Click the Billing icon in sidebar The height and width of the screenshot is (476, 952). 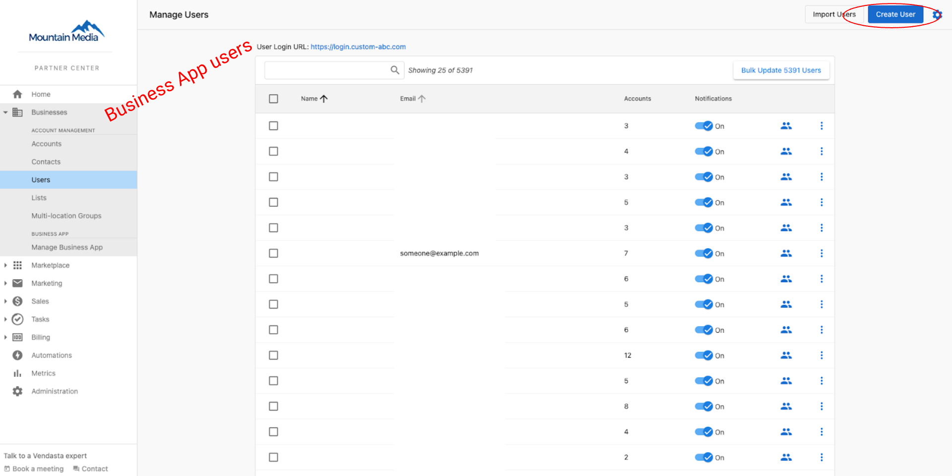pos(17,337)
